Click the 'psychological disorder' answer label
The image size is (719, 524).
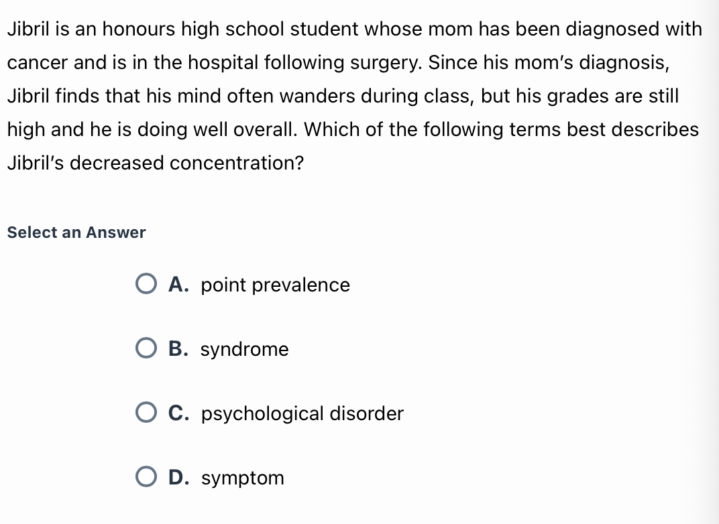click(x=302, y=414)
